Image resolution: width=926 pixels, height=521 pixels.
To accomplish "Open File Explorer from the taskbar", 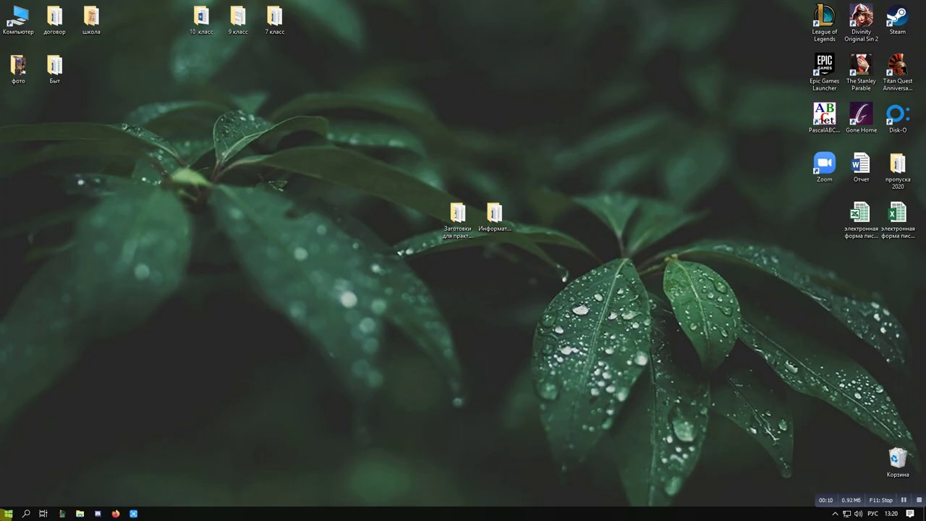I will click(80, 514).
